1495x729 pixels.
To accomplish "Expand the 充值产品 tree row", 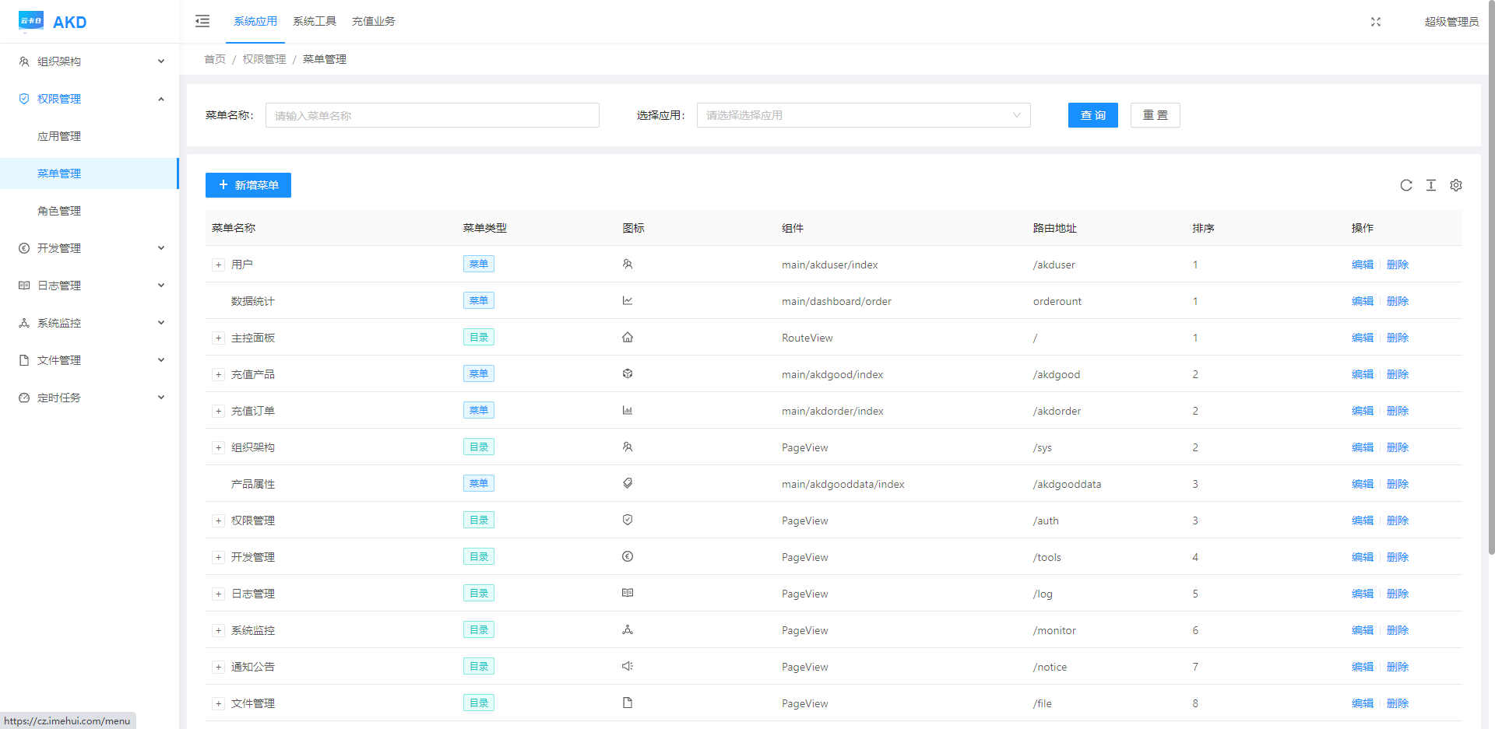I will 219,375.
